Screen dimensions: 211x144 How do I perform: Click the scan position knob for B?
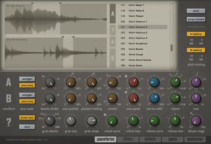tap(71, 98)
